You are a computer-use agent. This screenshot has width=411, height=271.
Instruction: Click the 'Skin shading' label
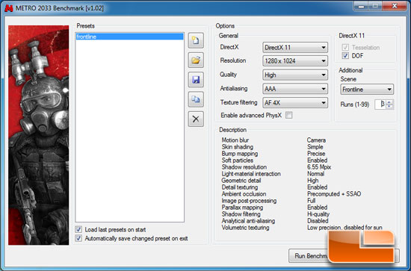click(238, 147)
